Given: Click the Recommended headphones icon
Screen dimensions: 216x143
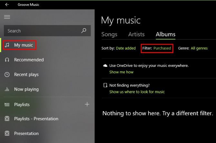Looking at the screenshot, I should (7, 60).
